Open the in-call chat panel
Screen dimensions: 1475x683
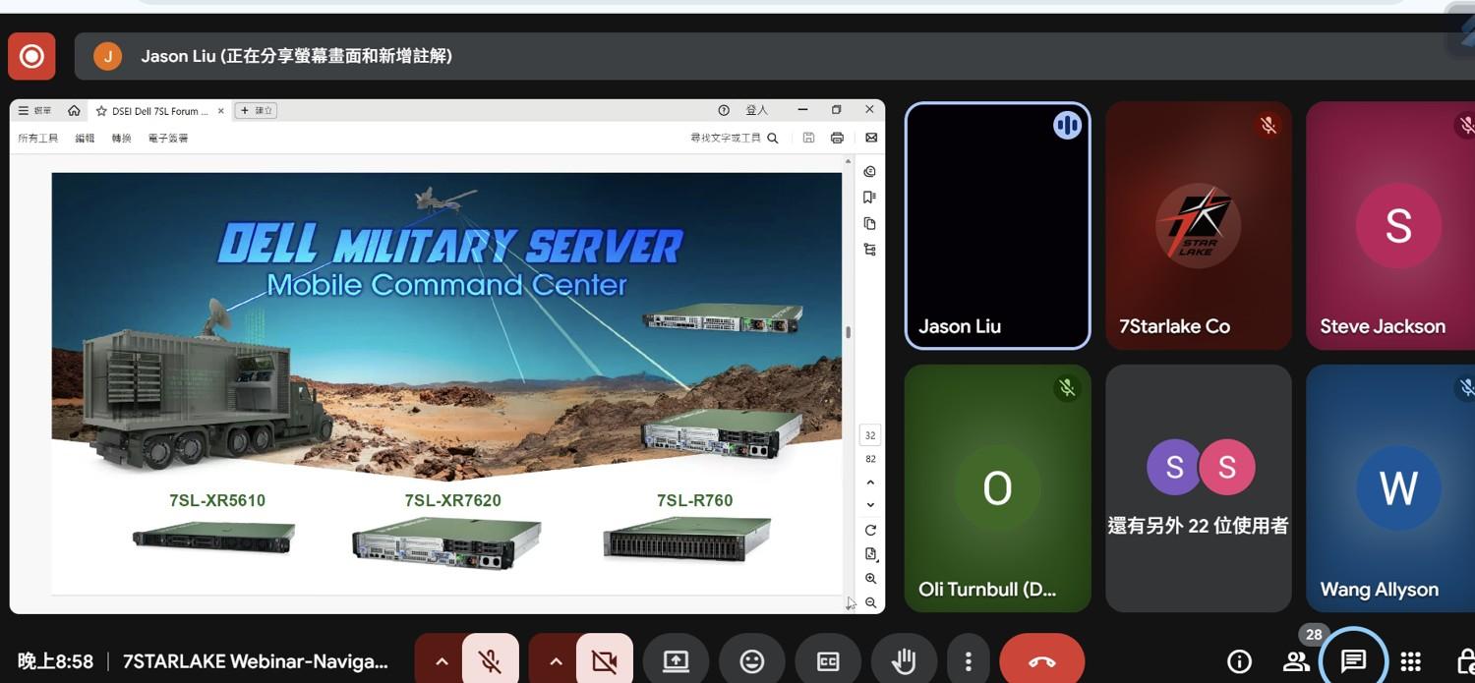1353,661
